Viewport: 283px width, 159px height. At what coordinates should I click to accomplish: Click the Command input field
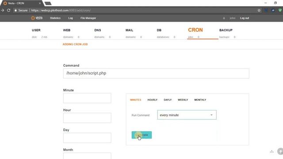point(156,73)
